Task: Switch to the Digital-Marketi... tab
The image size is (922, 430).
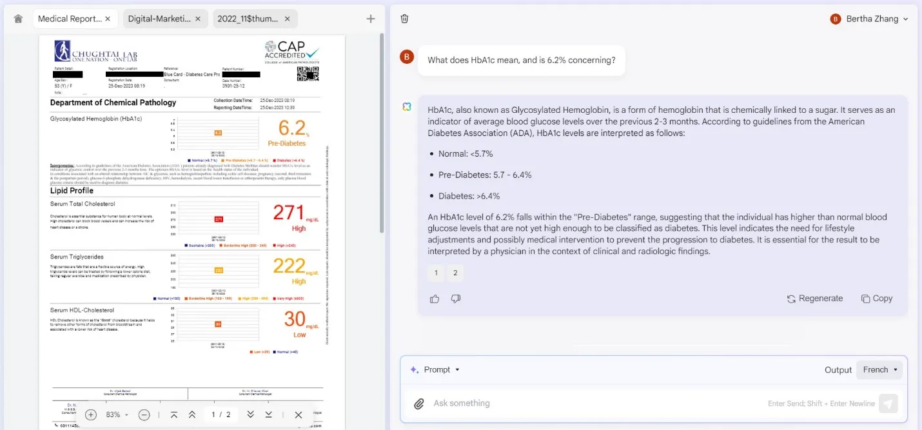Action: point(165,19)
